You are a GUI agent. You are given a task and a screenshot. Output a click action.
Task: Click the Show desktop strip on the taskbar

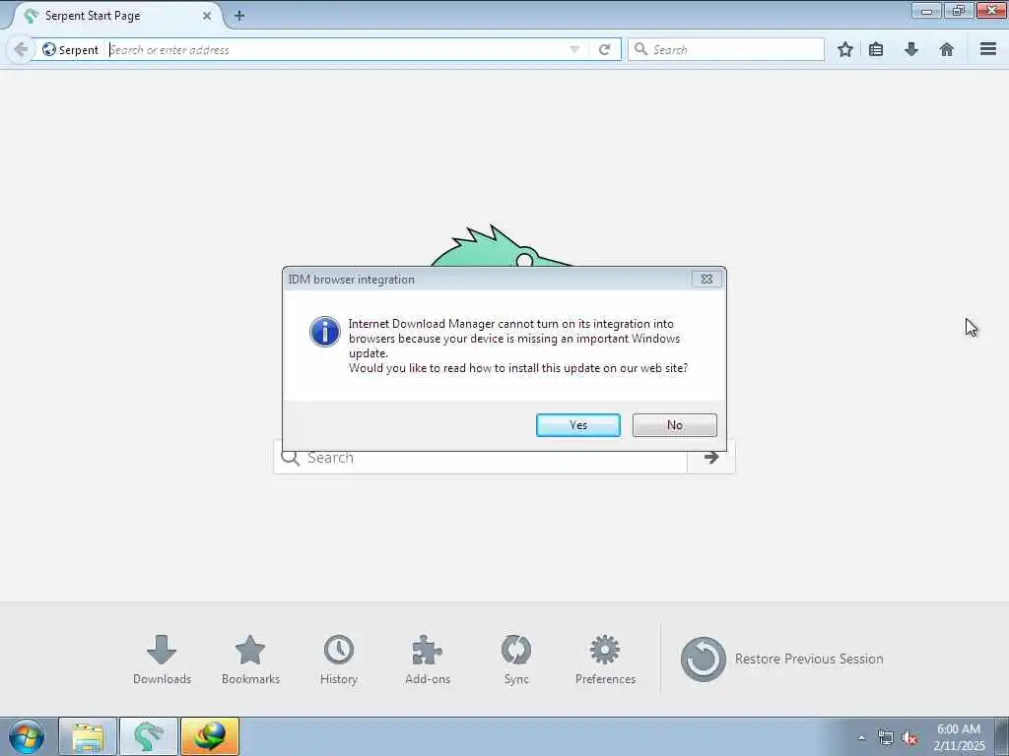click(1002, 736)
